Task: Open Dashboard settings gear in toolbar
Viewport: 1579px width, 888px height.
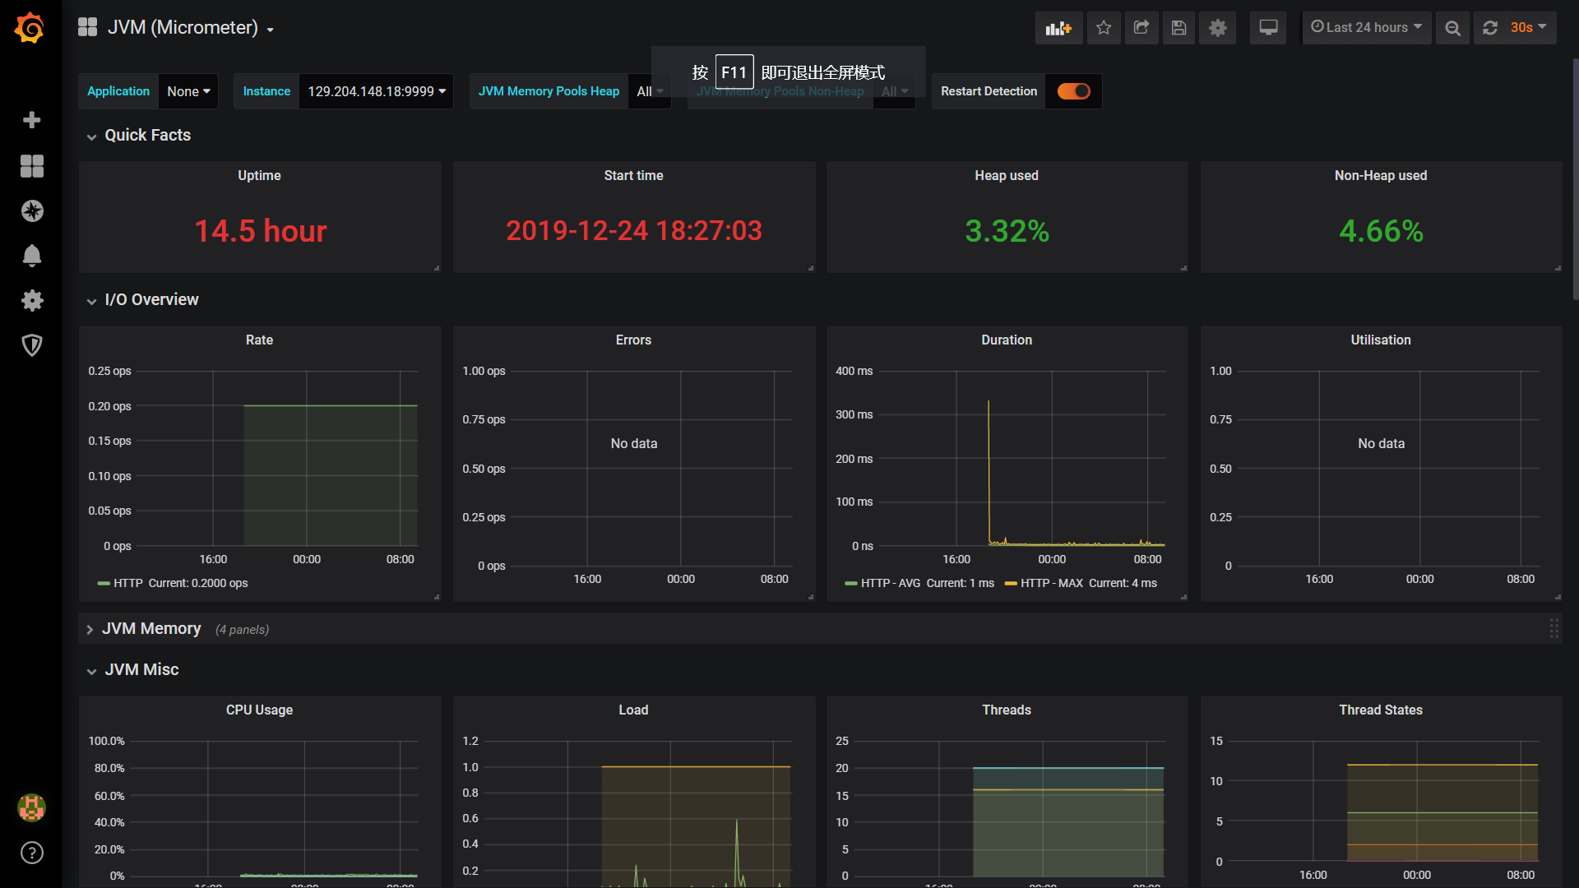Action: click(1218, 28)
